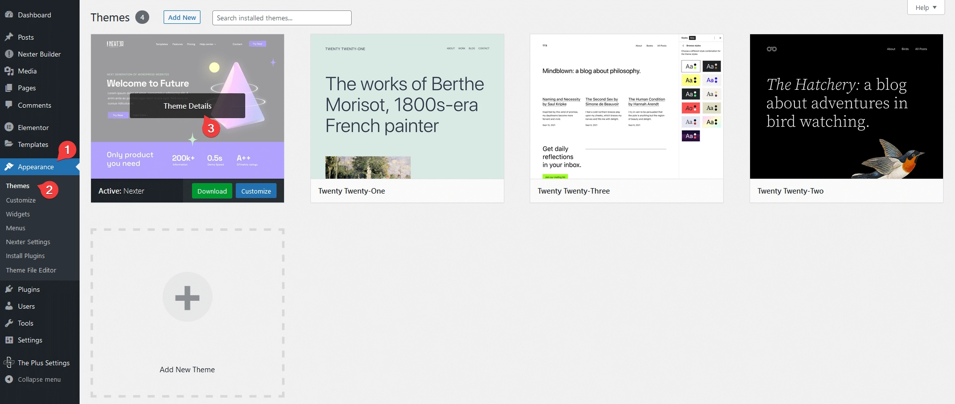The height and width of the screenshot is (404, 955).
Task: Open the Users menu
Action: (x=40, y=306)
